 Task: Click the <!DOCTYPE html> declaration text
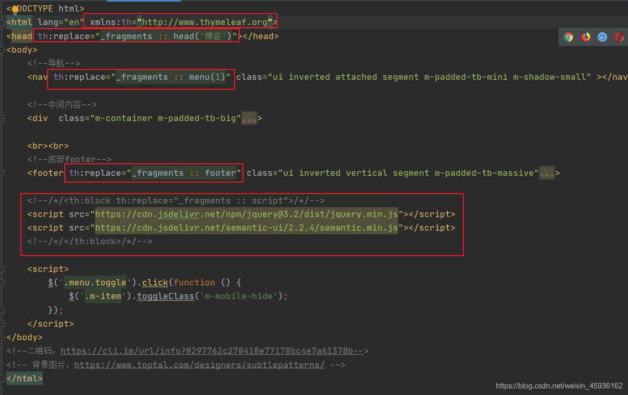pyautogui.click(x=45, y=8)
